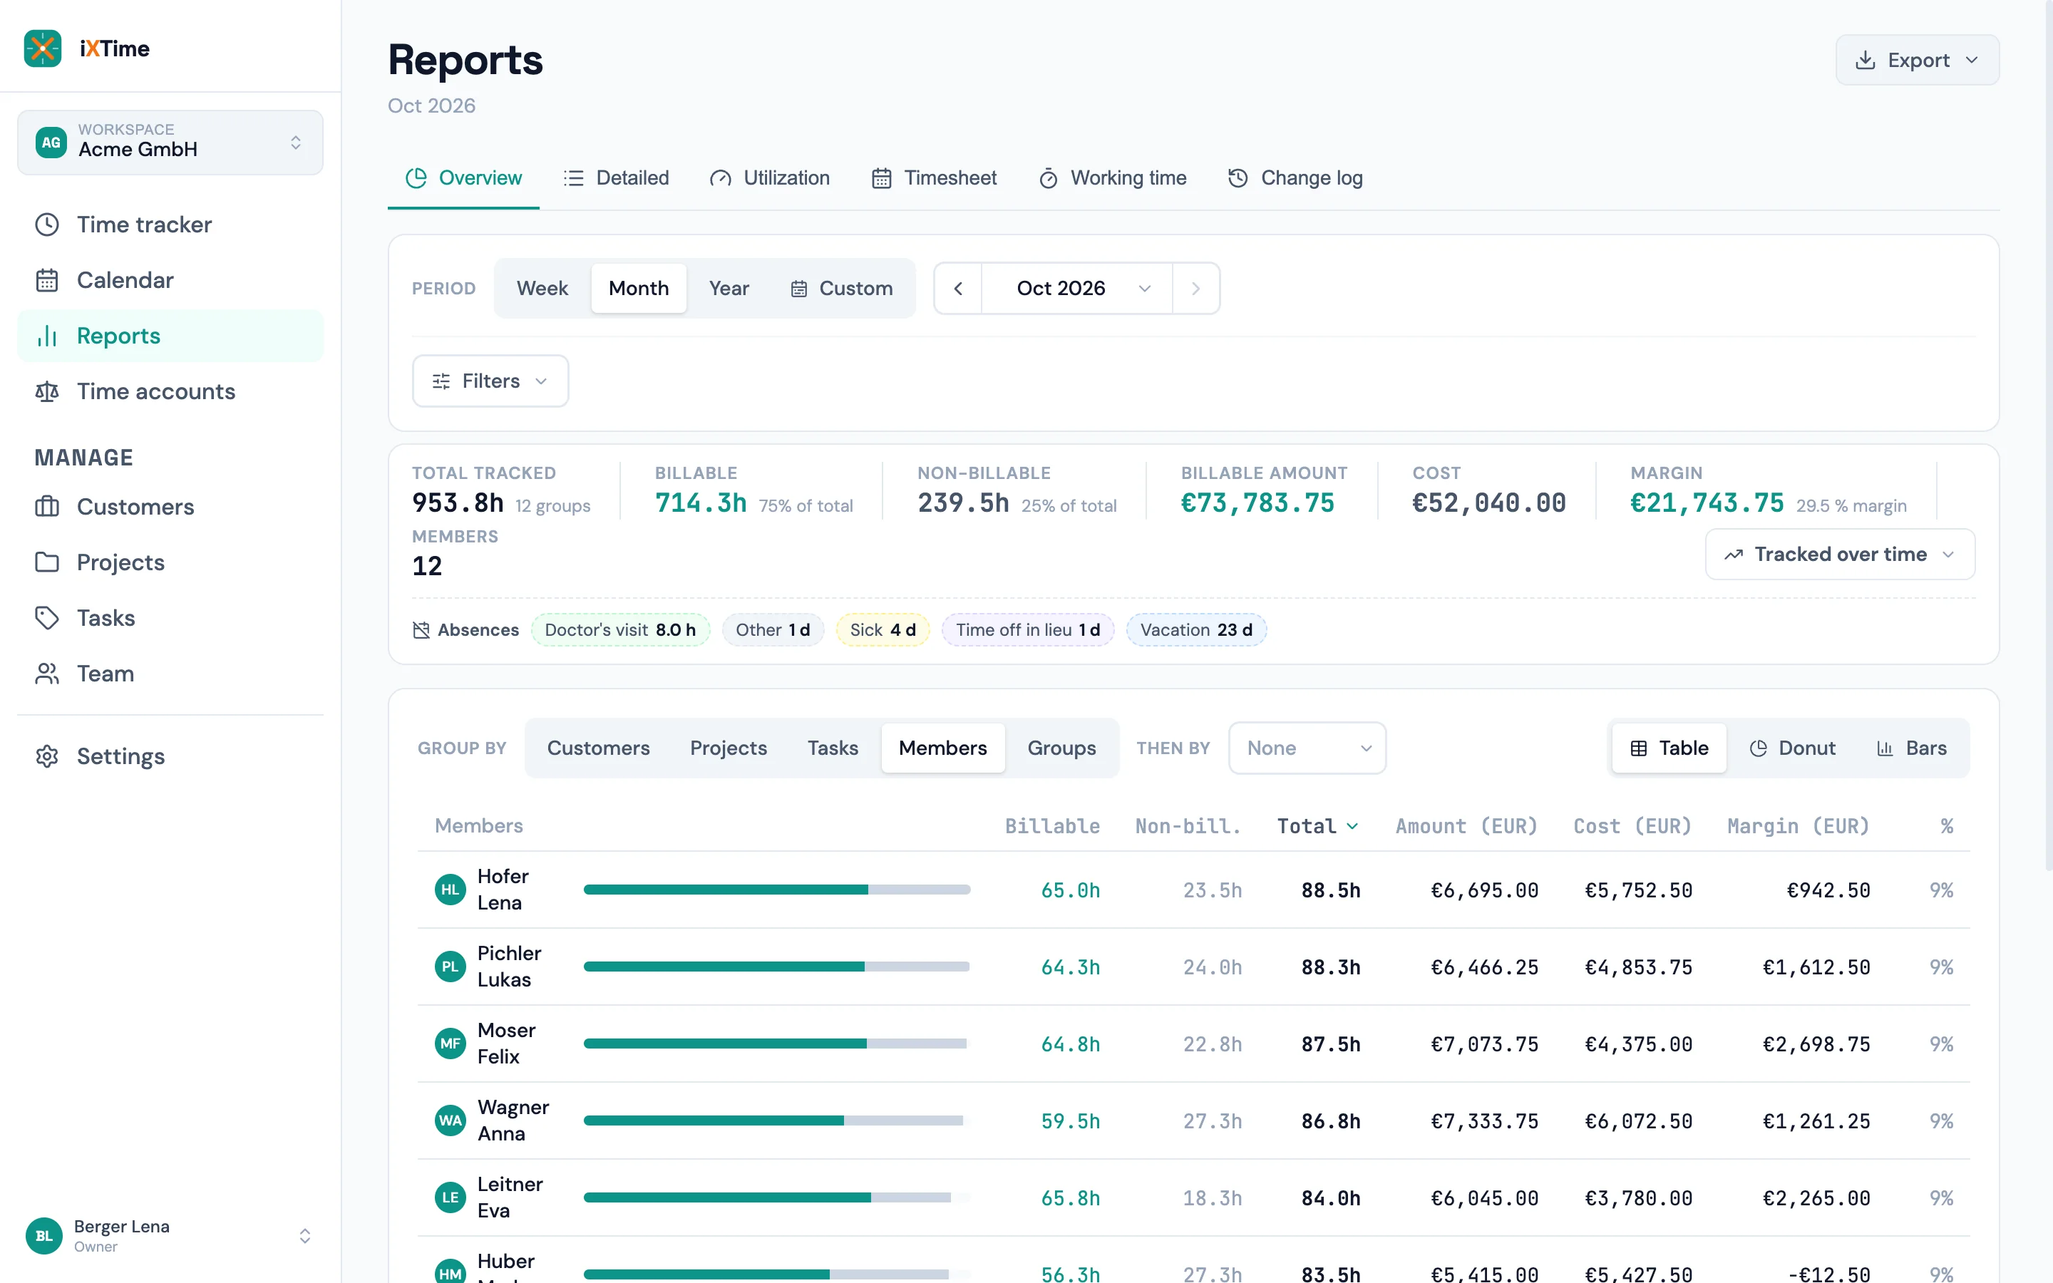Screen dimensions: 2053x1283
Task: Select the Month period option
Action: coord(639,289)
